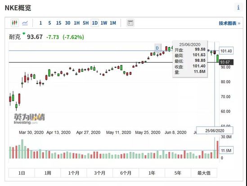The height and width of the screenshot is (186, 247).
Task: Click the tall green last candlestick
Action: point(218,59)
